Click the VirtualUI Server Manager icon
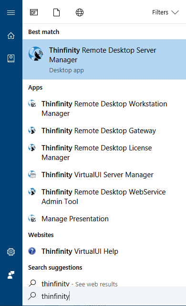Image resolution: width=186 pixels, height=306 pixels. tap(32, 174)
